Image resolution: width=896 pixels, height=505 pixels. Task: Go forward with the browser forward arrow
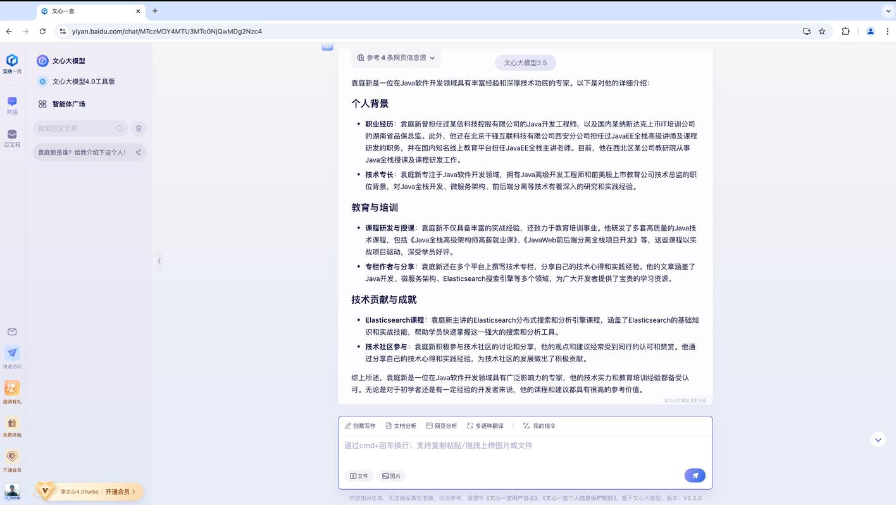[25, 31]
